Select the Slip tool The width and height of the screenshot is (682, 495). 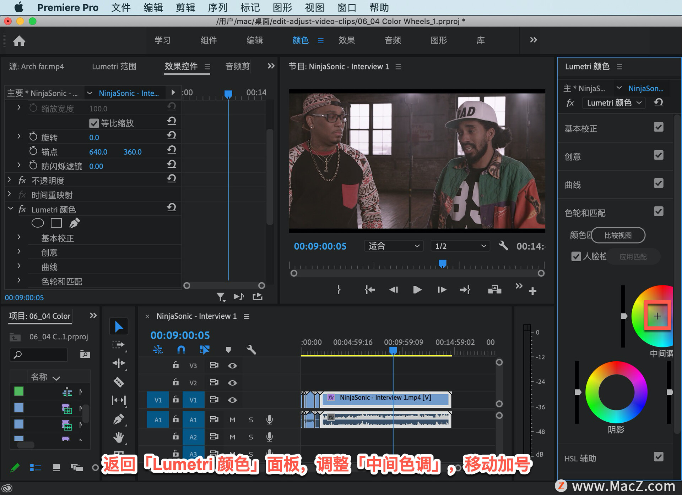tap(119, 400)
